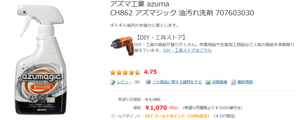Open the 投稿画像 link
Viewport: 303px width, 120px height.
tap(220, 82)
